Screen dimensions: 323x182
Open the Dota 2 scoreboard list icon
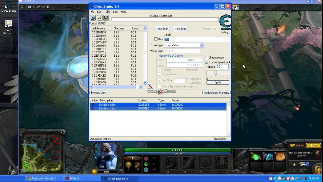pos(34,7)
